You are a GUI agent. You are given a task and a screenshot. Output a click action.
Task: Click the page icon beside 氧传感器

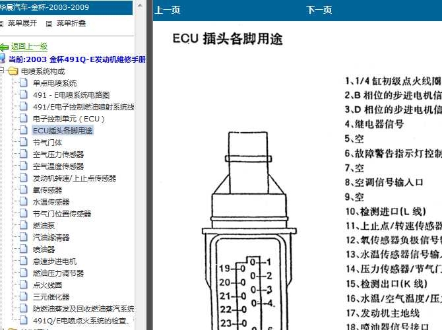pos(24,189)
